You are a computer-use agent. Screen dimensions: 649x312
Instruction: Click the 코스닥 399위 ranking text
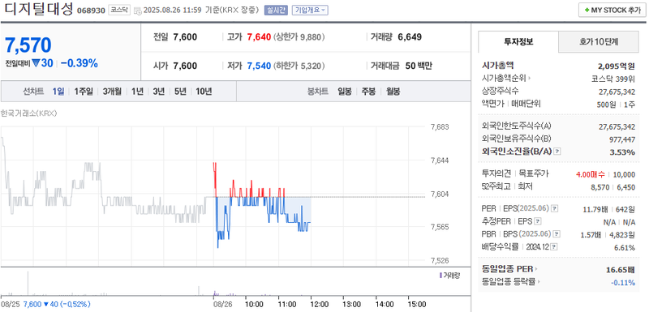click(613, 79)
